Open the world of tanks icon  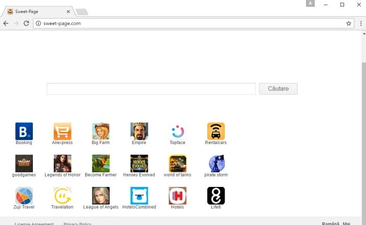(x=178, y=163)
